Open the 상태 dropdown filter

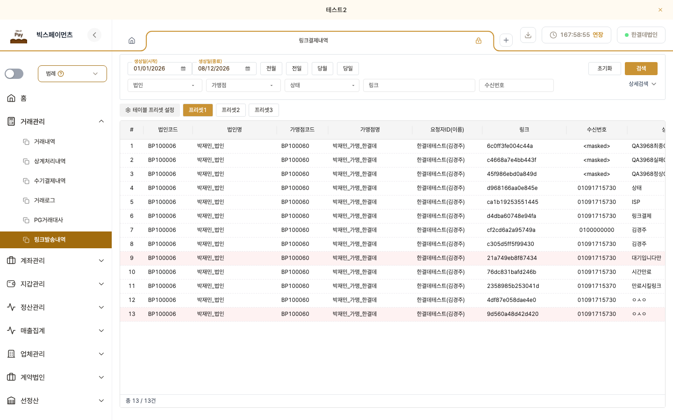click(322, 85)
